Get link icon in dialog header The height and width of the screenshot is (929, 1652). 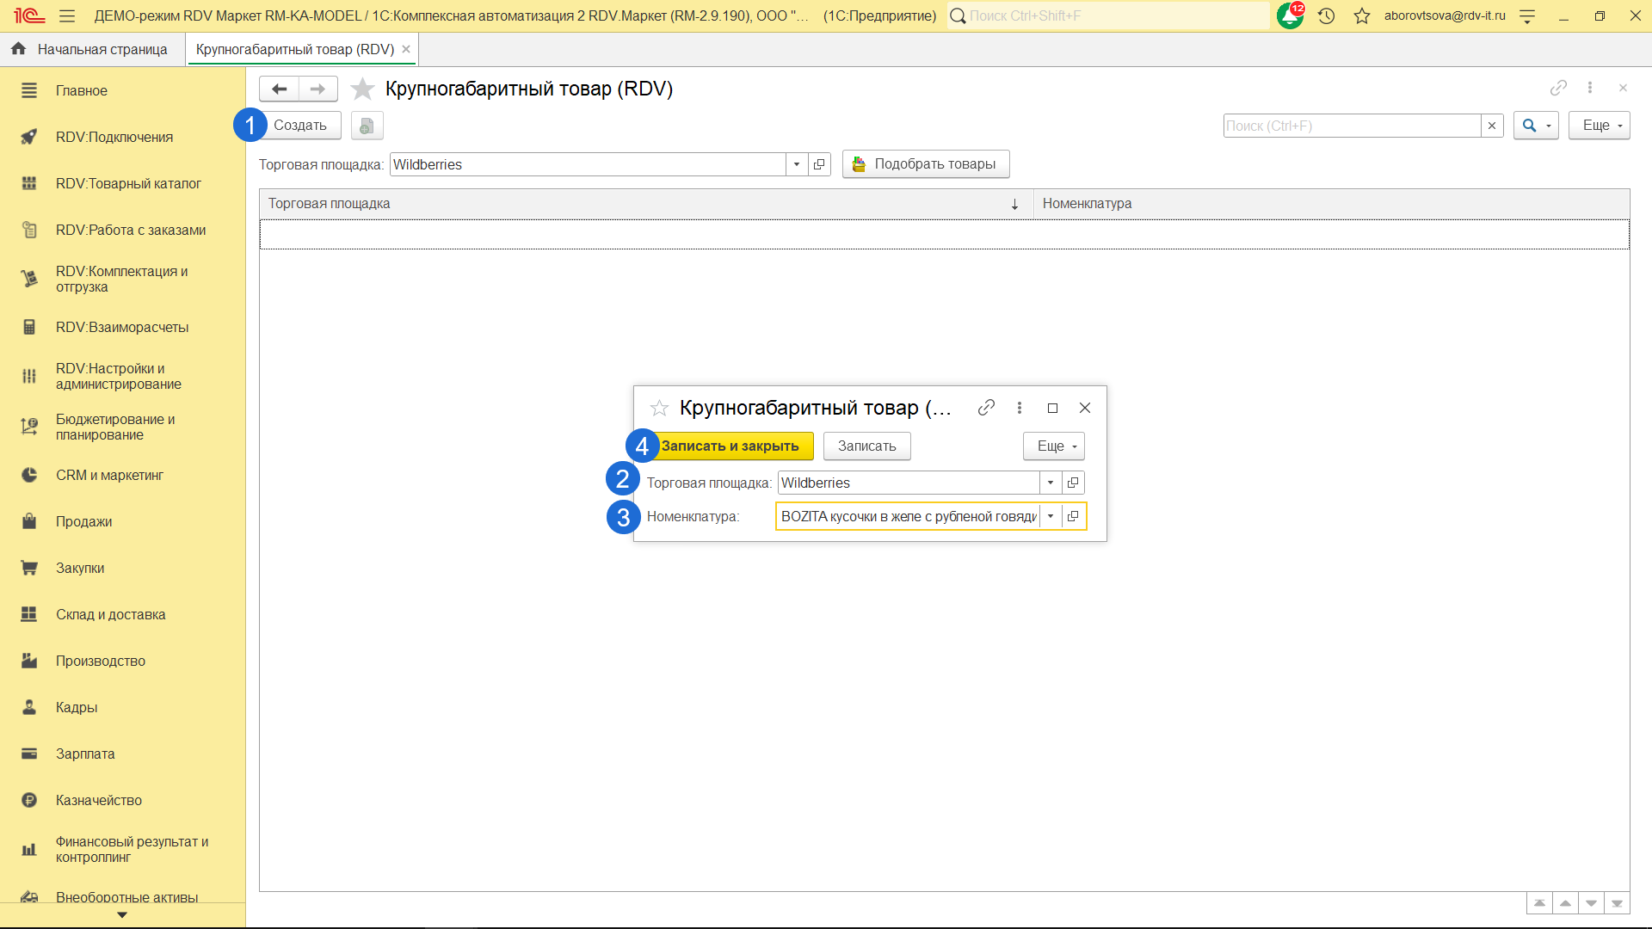[x=986, y=408]
